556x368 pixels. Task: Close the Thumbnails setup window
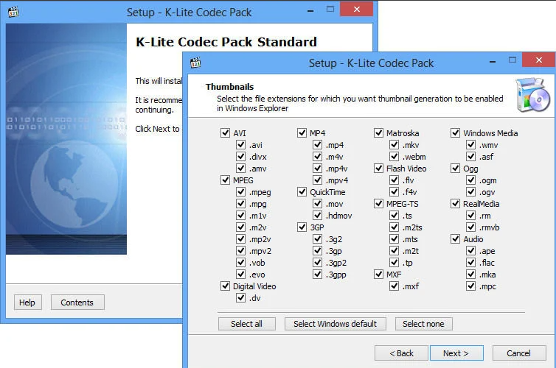[x=538, y=60]
